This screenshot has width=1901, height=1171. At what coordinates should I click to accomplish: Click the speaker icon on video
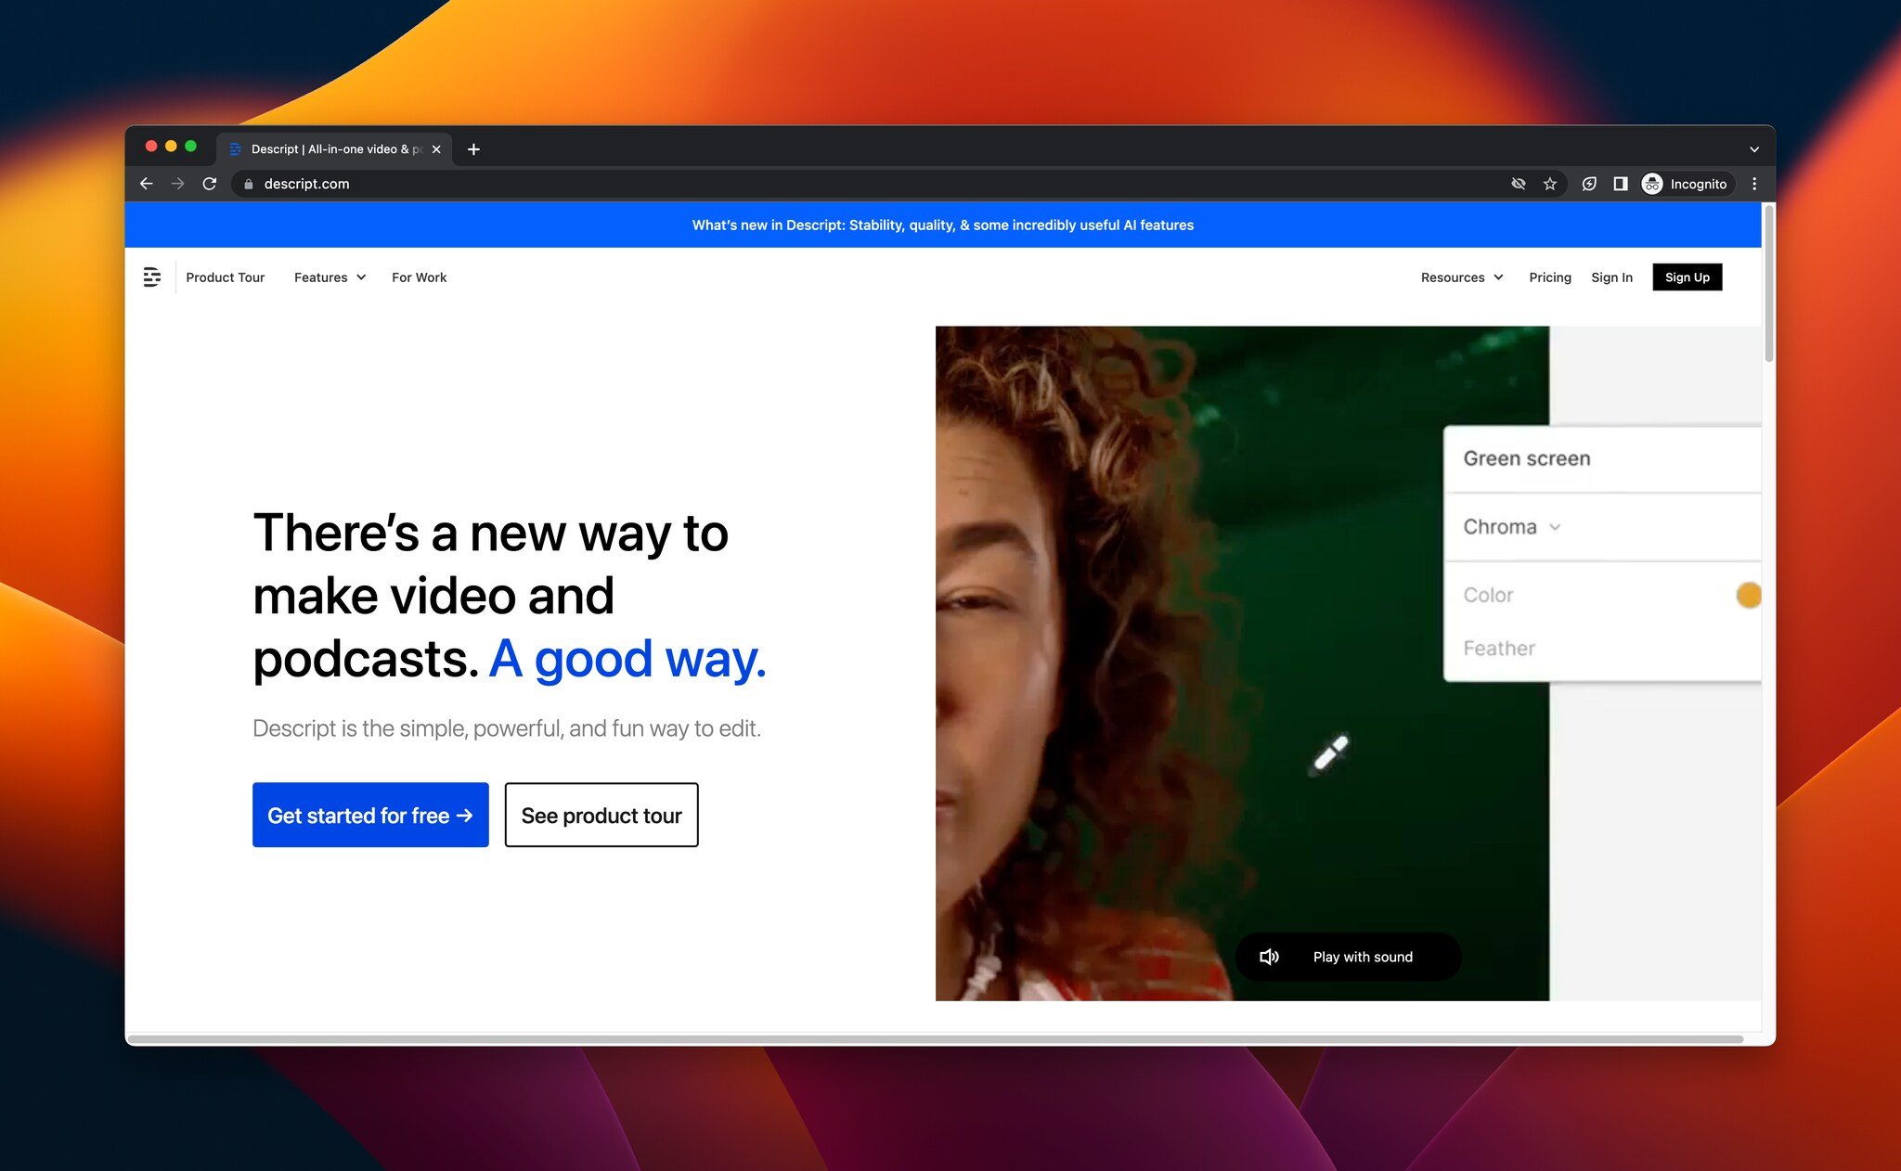pyautogui.click(x=1269, y=957)
